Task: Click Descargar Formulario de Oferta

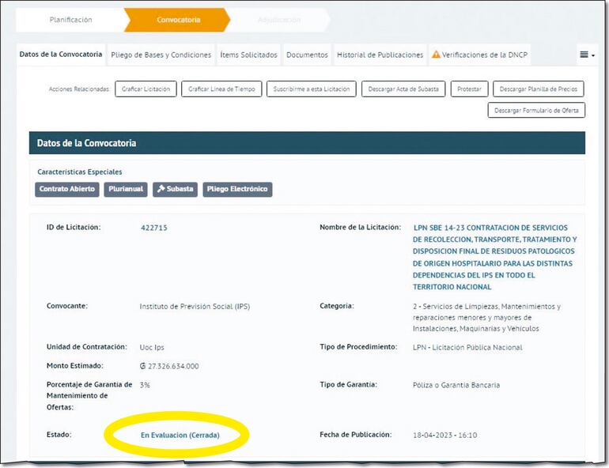Action: [536, 111]
